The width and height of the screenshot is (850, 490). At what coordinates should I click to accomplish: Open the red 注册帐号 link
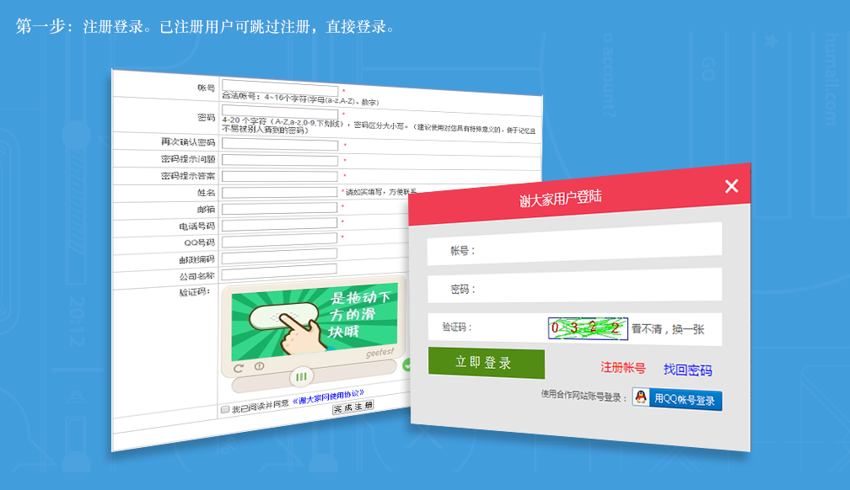click(x=623, y=368)
